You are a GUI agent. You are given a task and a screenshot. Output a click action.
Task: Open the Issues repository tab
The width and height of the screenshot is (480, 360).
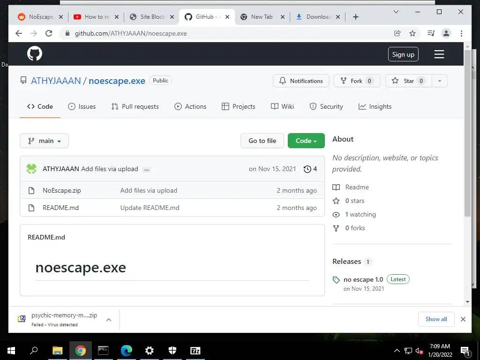coord(82,106)
